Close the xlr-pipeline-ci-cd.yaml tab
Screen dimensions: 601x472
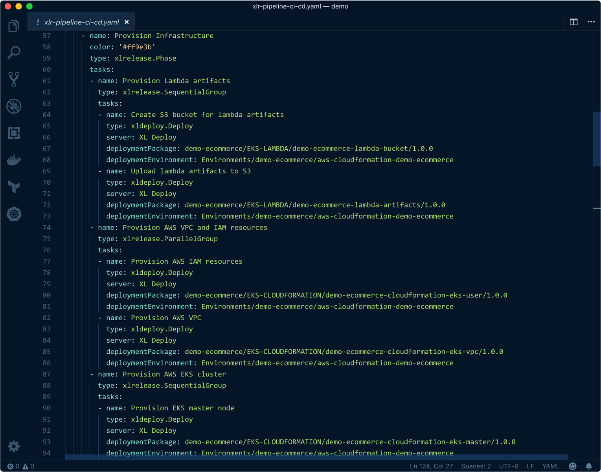tap(127, 22)
